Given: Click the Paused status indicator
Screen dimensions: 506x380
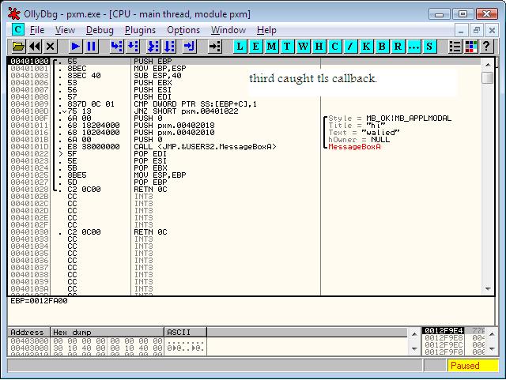Looking at the screenshot, I should 473,366.
